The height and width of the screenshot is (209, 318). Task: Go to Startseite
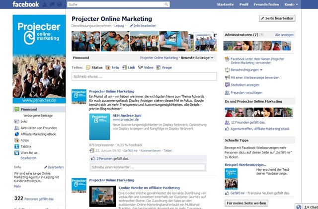point(225,4)
